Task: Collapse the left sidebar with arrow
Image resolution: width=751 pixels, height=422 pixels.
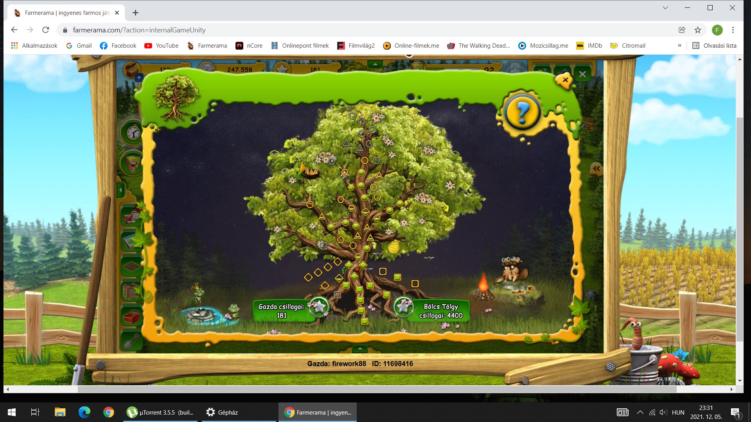Action: pyautogui.click(x=121, y=190)
